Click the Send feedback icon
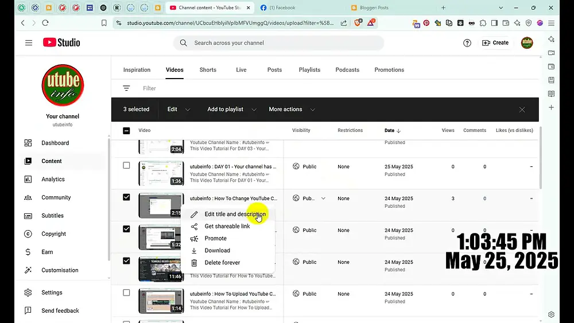The height and width of the screenshot is (323, 574). pos(28,310)
